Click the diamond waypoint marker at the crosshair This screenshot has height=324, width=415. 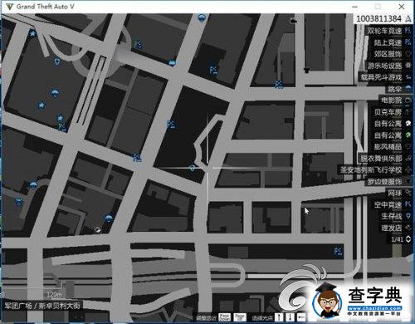coord(193,168)
